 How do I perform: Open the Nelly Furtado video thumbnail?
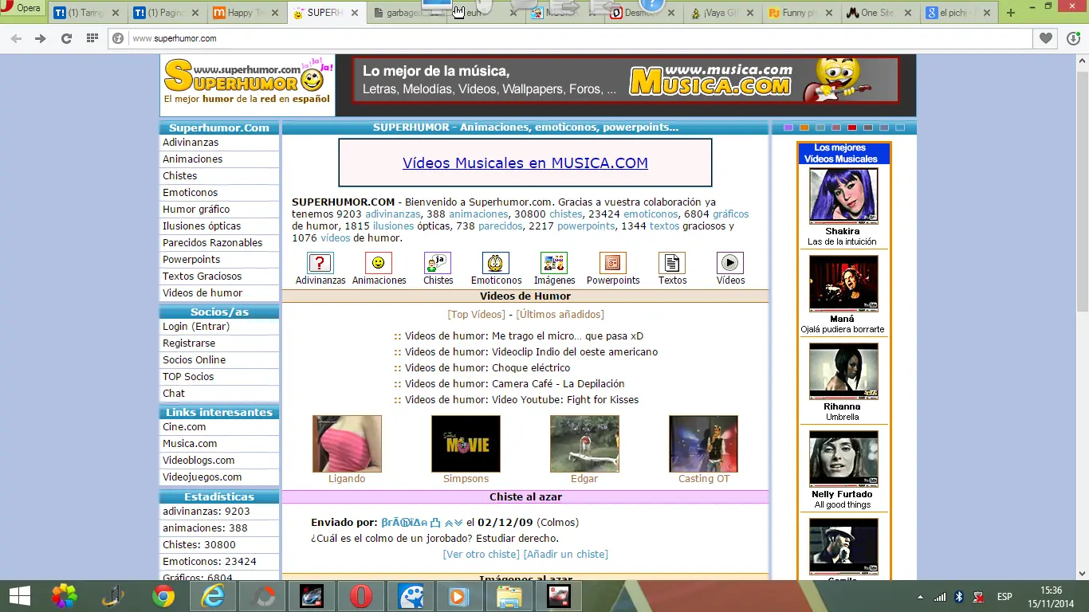(843, 459)
